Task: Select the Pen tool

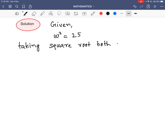Action: (25, 13)
